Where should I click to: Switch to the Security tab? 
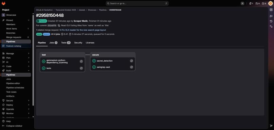pos(78,43)
